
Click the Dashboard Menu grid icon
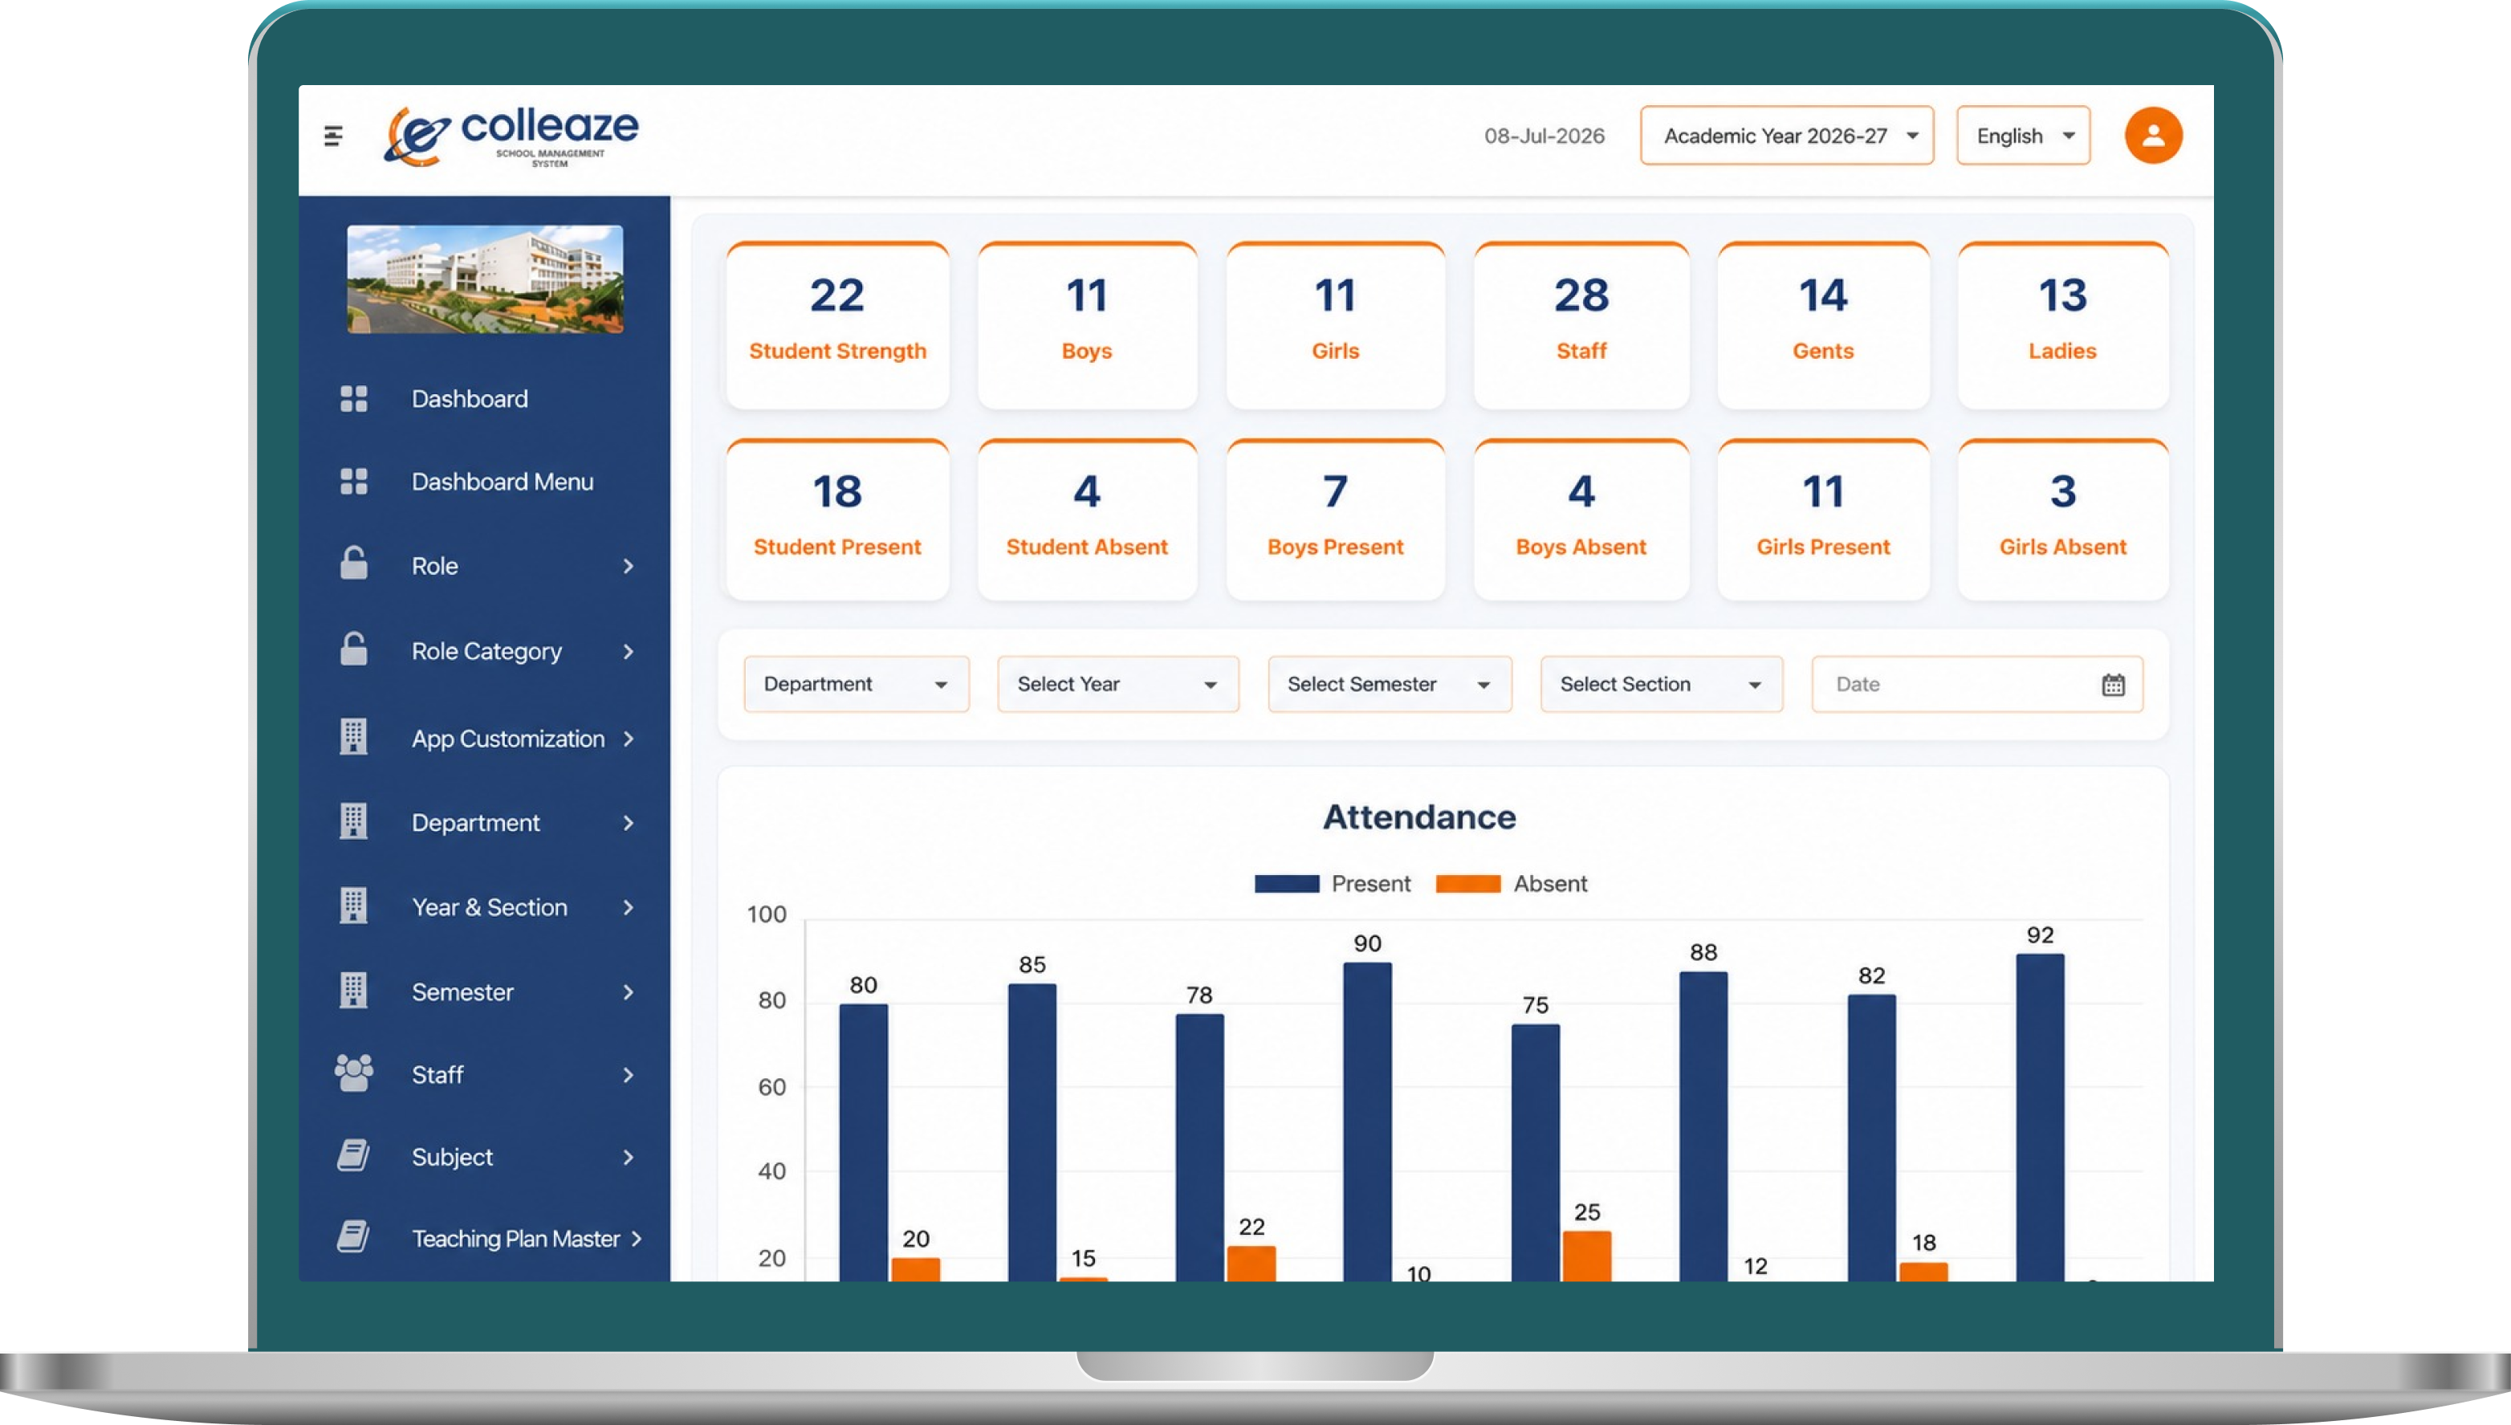(353, 482)
